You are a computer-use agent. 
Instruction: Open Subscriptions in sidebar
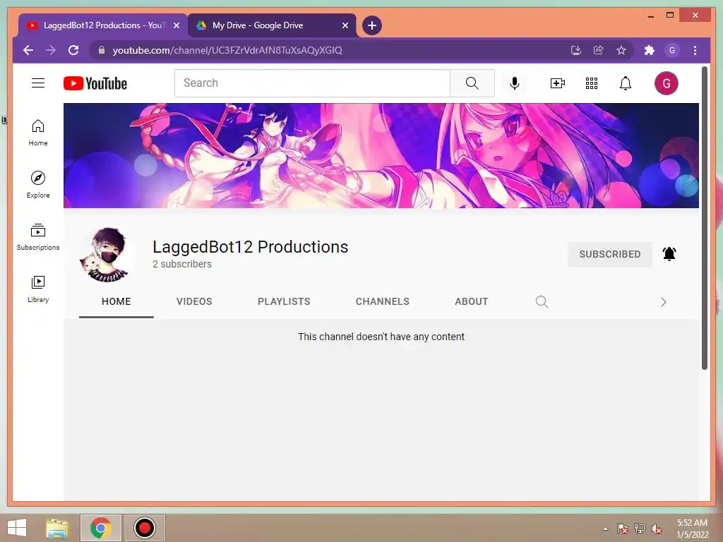[x=38, y=237]
